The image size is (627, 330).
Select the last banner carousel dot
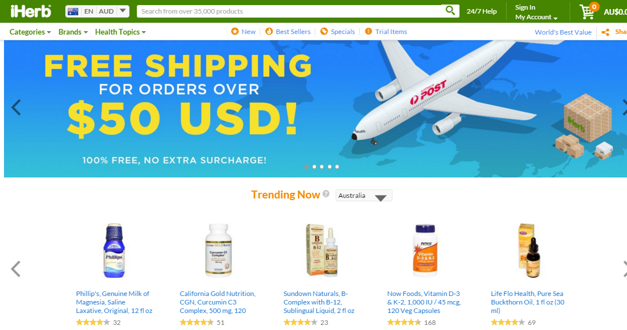(337, 167)
